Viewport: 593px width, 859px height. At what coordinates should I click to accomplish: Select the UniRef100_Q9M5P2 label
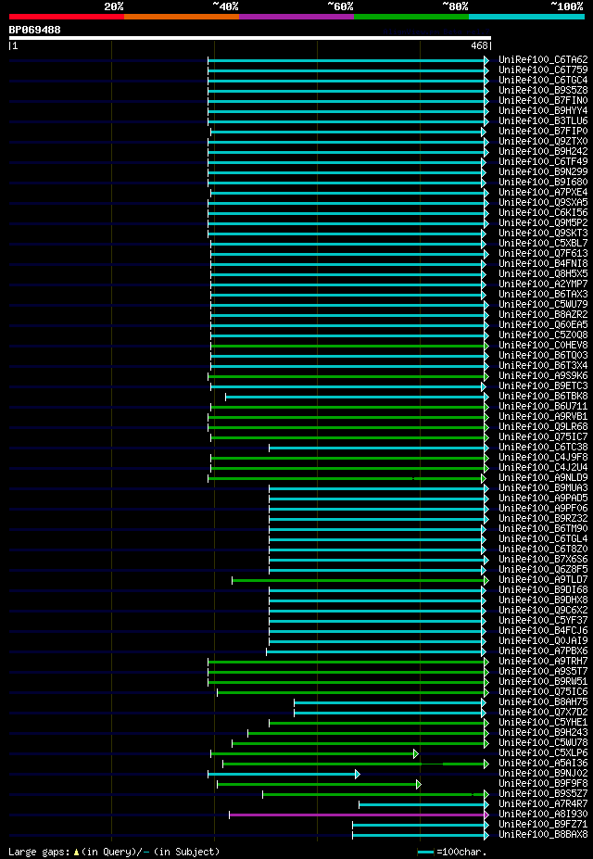coord(543,223)
